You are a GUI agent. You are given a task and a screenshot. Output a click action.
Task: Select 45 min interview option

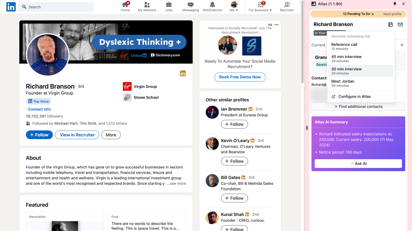point(361,59)
